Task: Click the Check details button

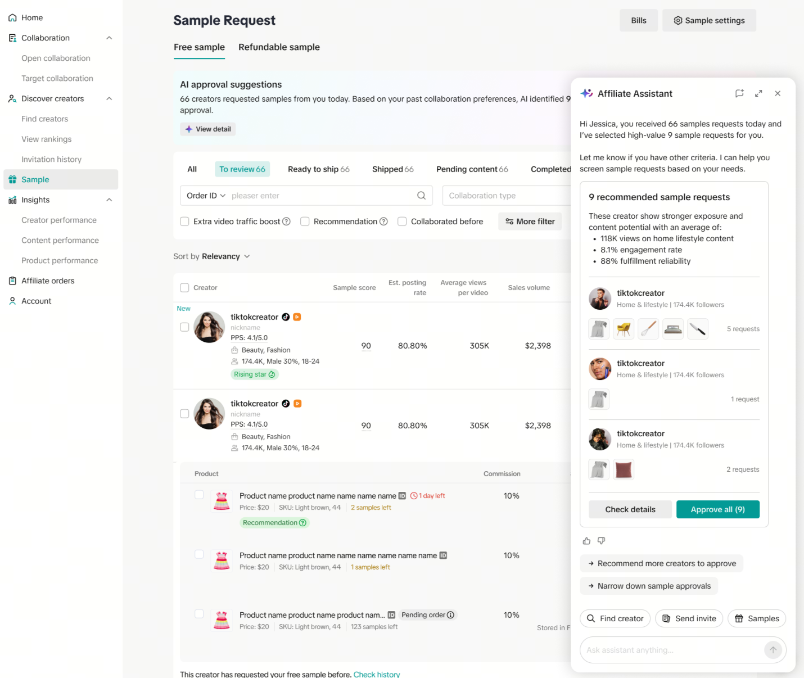Action: click(630, 509)
